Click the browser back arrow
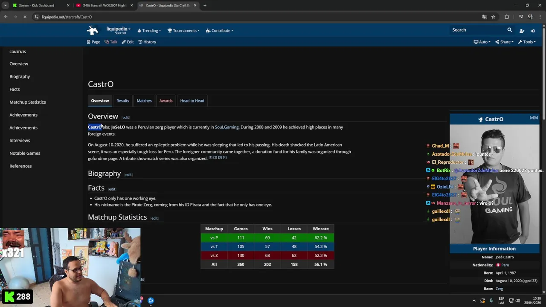 (x=6, y=17)
